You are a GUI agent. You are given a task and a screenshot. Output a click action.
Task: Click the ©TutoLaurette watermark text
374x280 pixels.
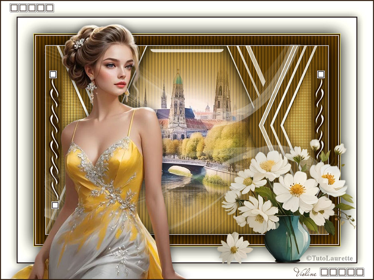[x=329, y=258]
